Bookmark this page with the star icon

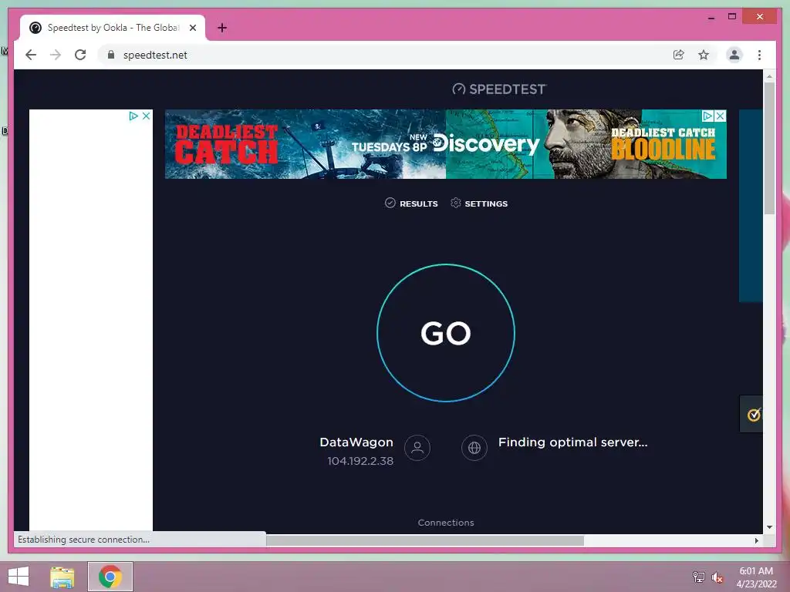[704, 55]
